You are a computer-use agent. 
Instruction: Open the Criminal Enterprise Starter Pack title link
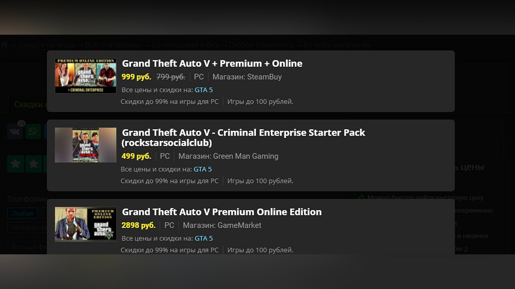coord(243,137)
